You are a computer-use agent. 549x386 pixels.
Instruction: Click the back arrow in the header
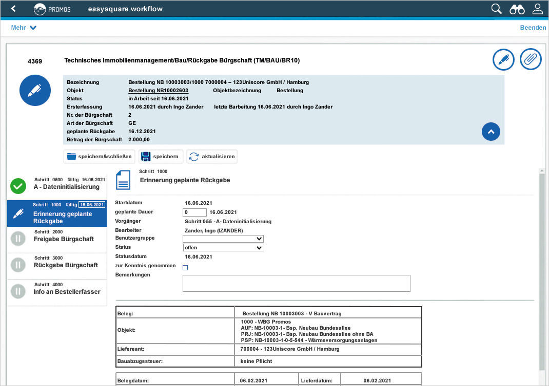tap(12, 9)
